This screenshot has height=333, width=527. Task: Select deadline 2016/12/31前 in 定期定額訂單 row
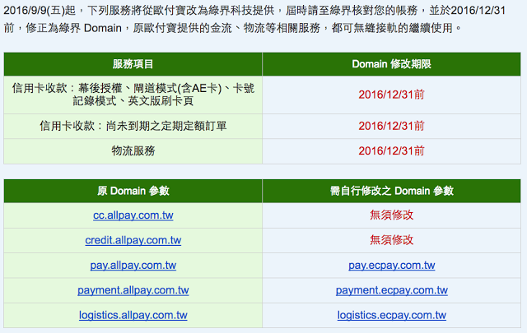(x=392, y=126)
